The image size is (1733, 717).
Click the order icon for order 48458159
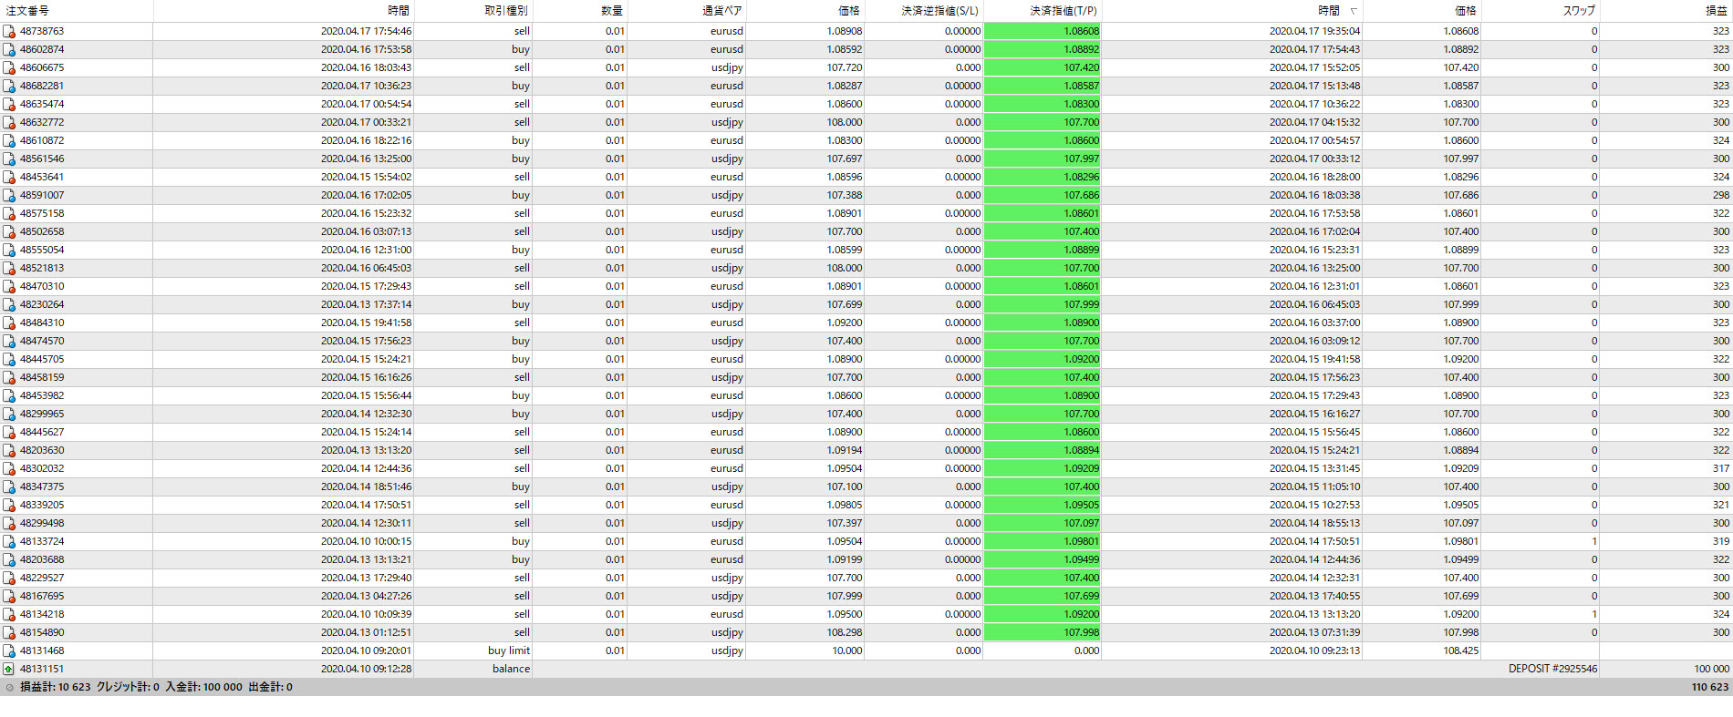pos(9,377)
